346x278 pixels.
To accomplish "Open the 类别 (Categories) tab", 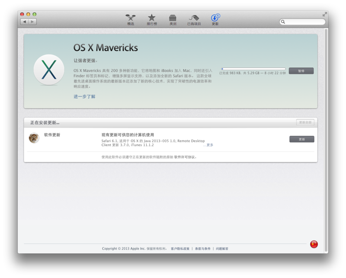I will pyautogui.click(x=173, y=20).
